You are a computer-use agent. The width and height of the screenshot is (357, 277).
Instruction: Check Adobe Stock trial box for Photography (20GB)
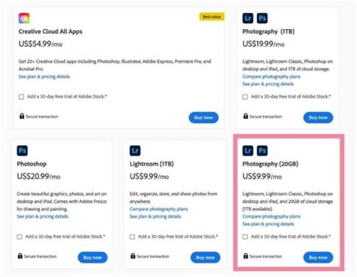245,237
